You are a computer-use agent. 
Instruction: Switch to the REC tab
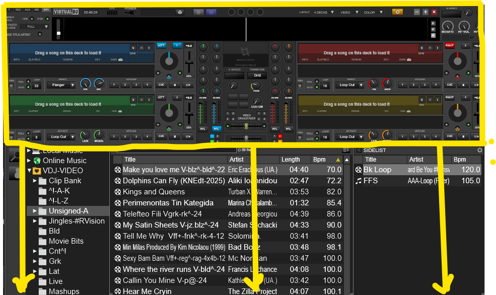point(18,10)
